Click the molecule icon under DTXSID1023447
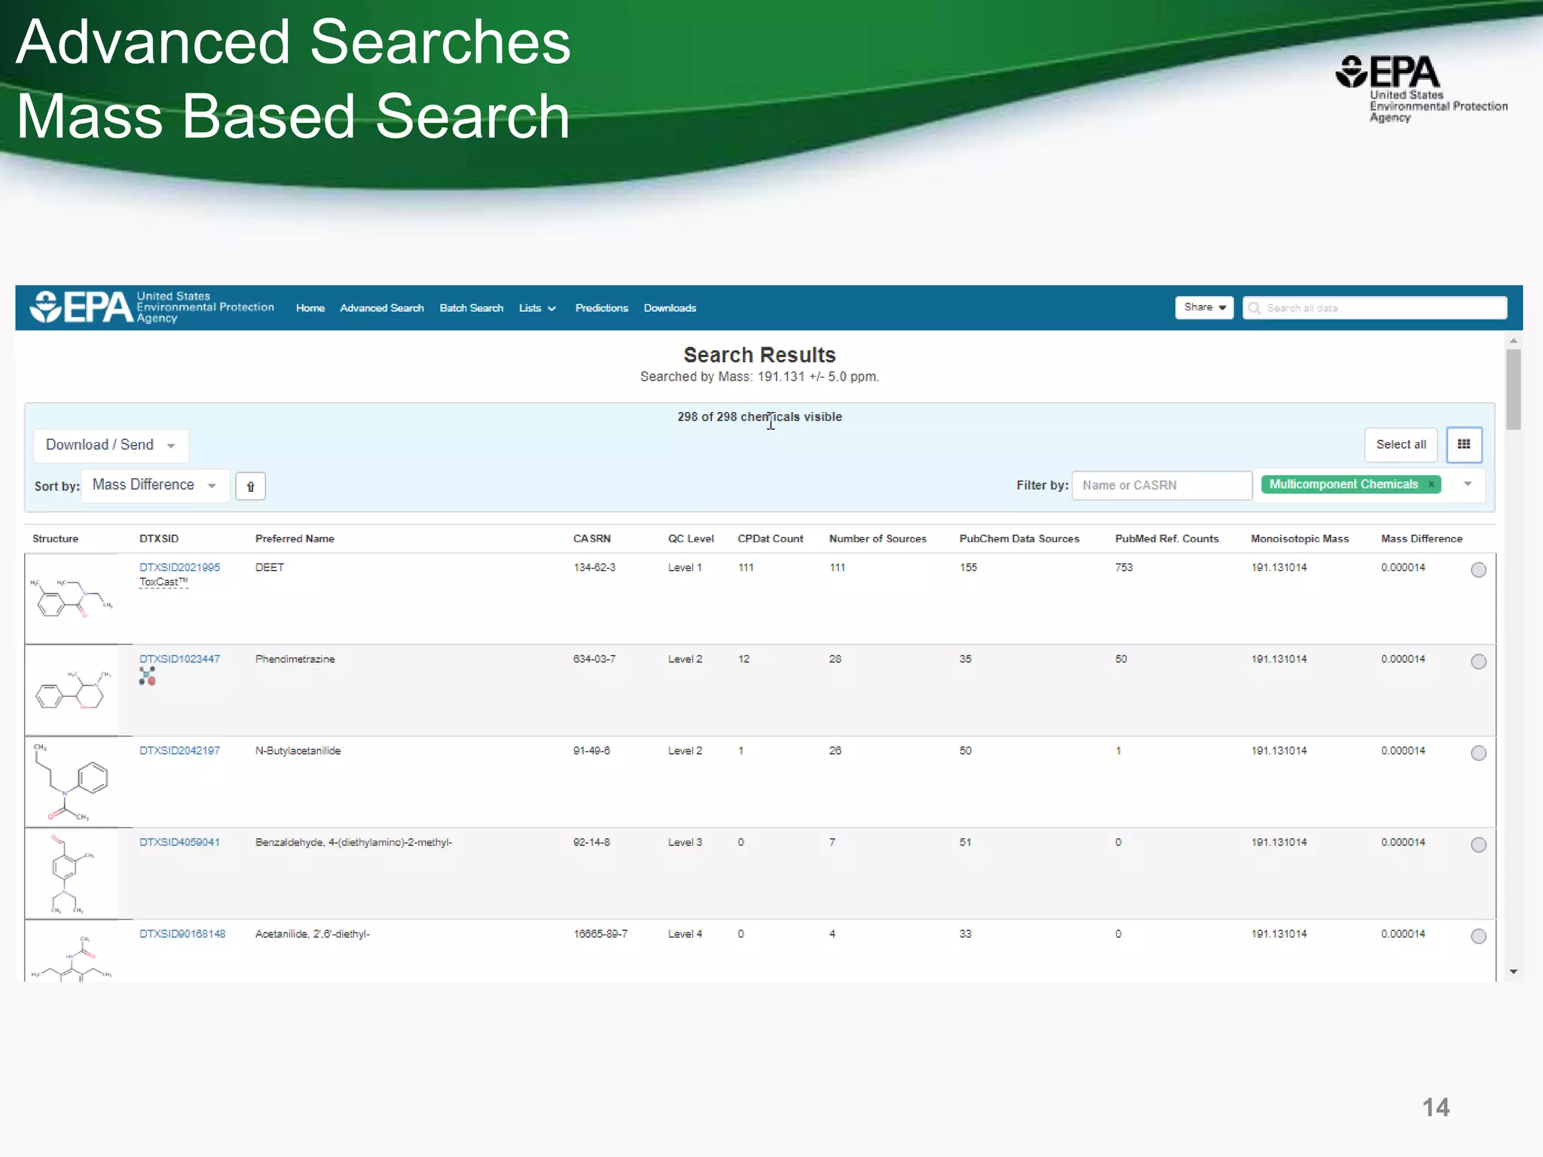 [147, 676]
